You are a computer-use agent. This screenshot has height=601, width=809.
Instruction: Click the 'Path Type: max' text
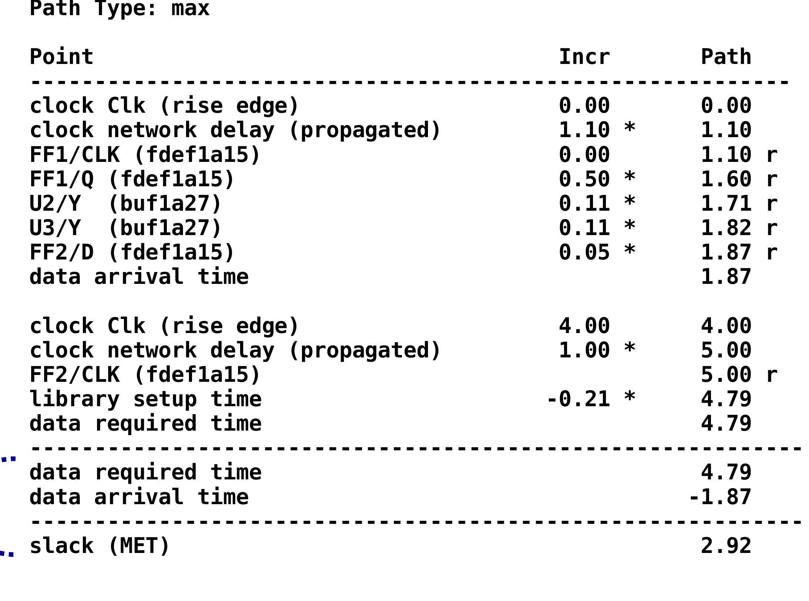[119, 8]
